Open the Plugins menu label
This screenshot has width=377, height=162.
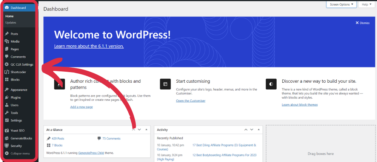15,97
